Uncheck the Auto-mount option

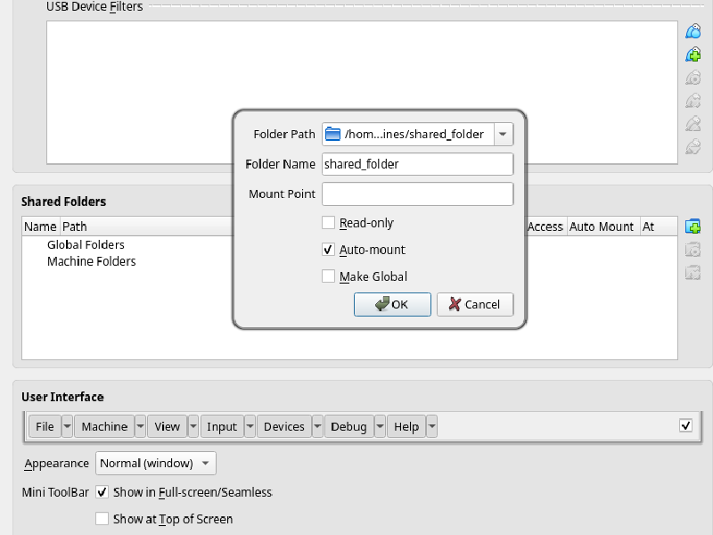pyautogui.click(x=328, y=250)
